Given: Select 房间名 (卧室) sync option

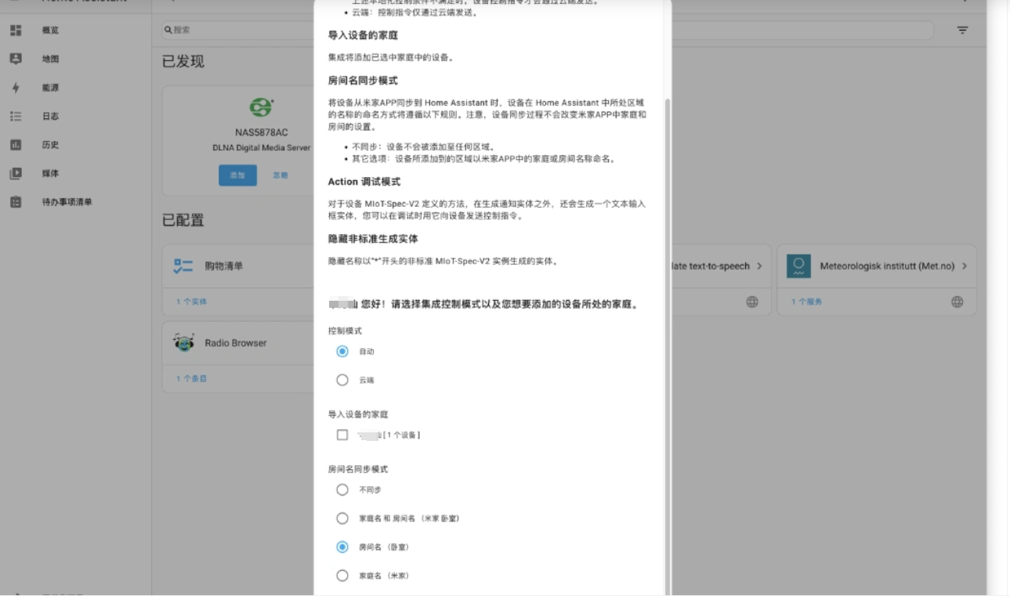Looking at the screenshot, I should point(342,547).
